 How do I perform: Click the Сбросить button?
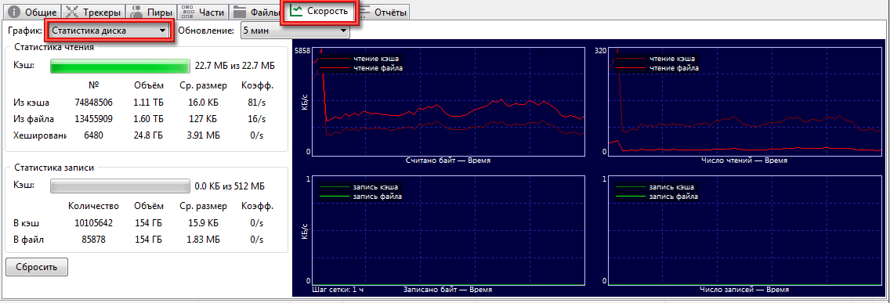[x=37, y=267]
